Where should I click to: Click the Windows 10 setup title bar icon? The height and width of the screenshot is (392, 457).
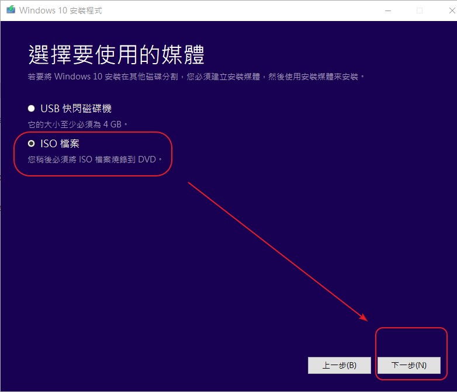[x=11, y=10]
